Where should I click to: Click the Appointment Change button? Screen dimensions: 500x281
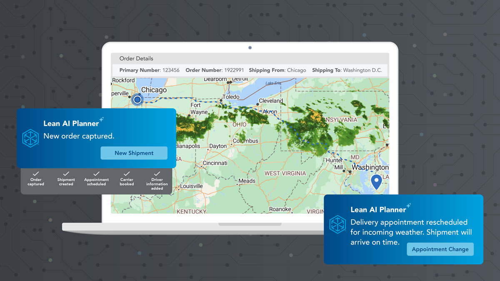440,249
